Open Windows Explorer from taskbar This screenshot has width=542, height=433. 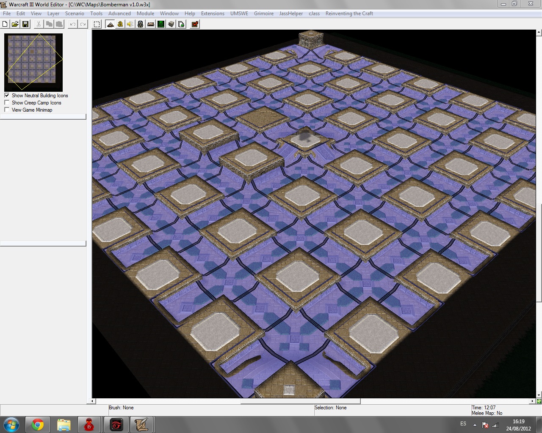coord(64,425)
